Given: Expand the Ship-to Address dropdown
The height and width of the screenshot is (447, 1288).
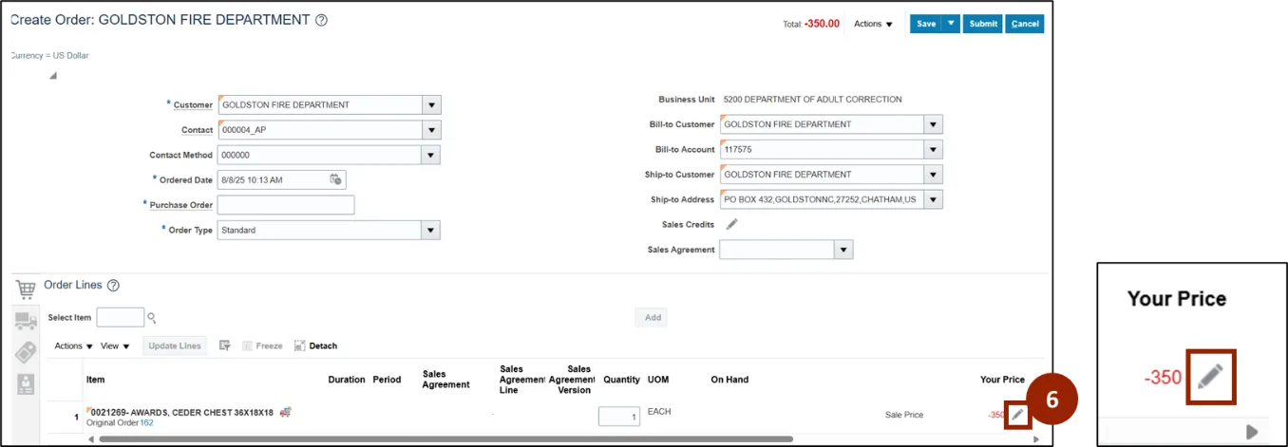Looking at the screenshot, I should [x=933, y=200].
